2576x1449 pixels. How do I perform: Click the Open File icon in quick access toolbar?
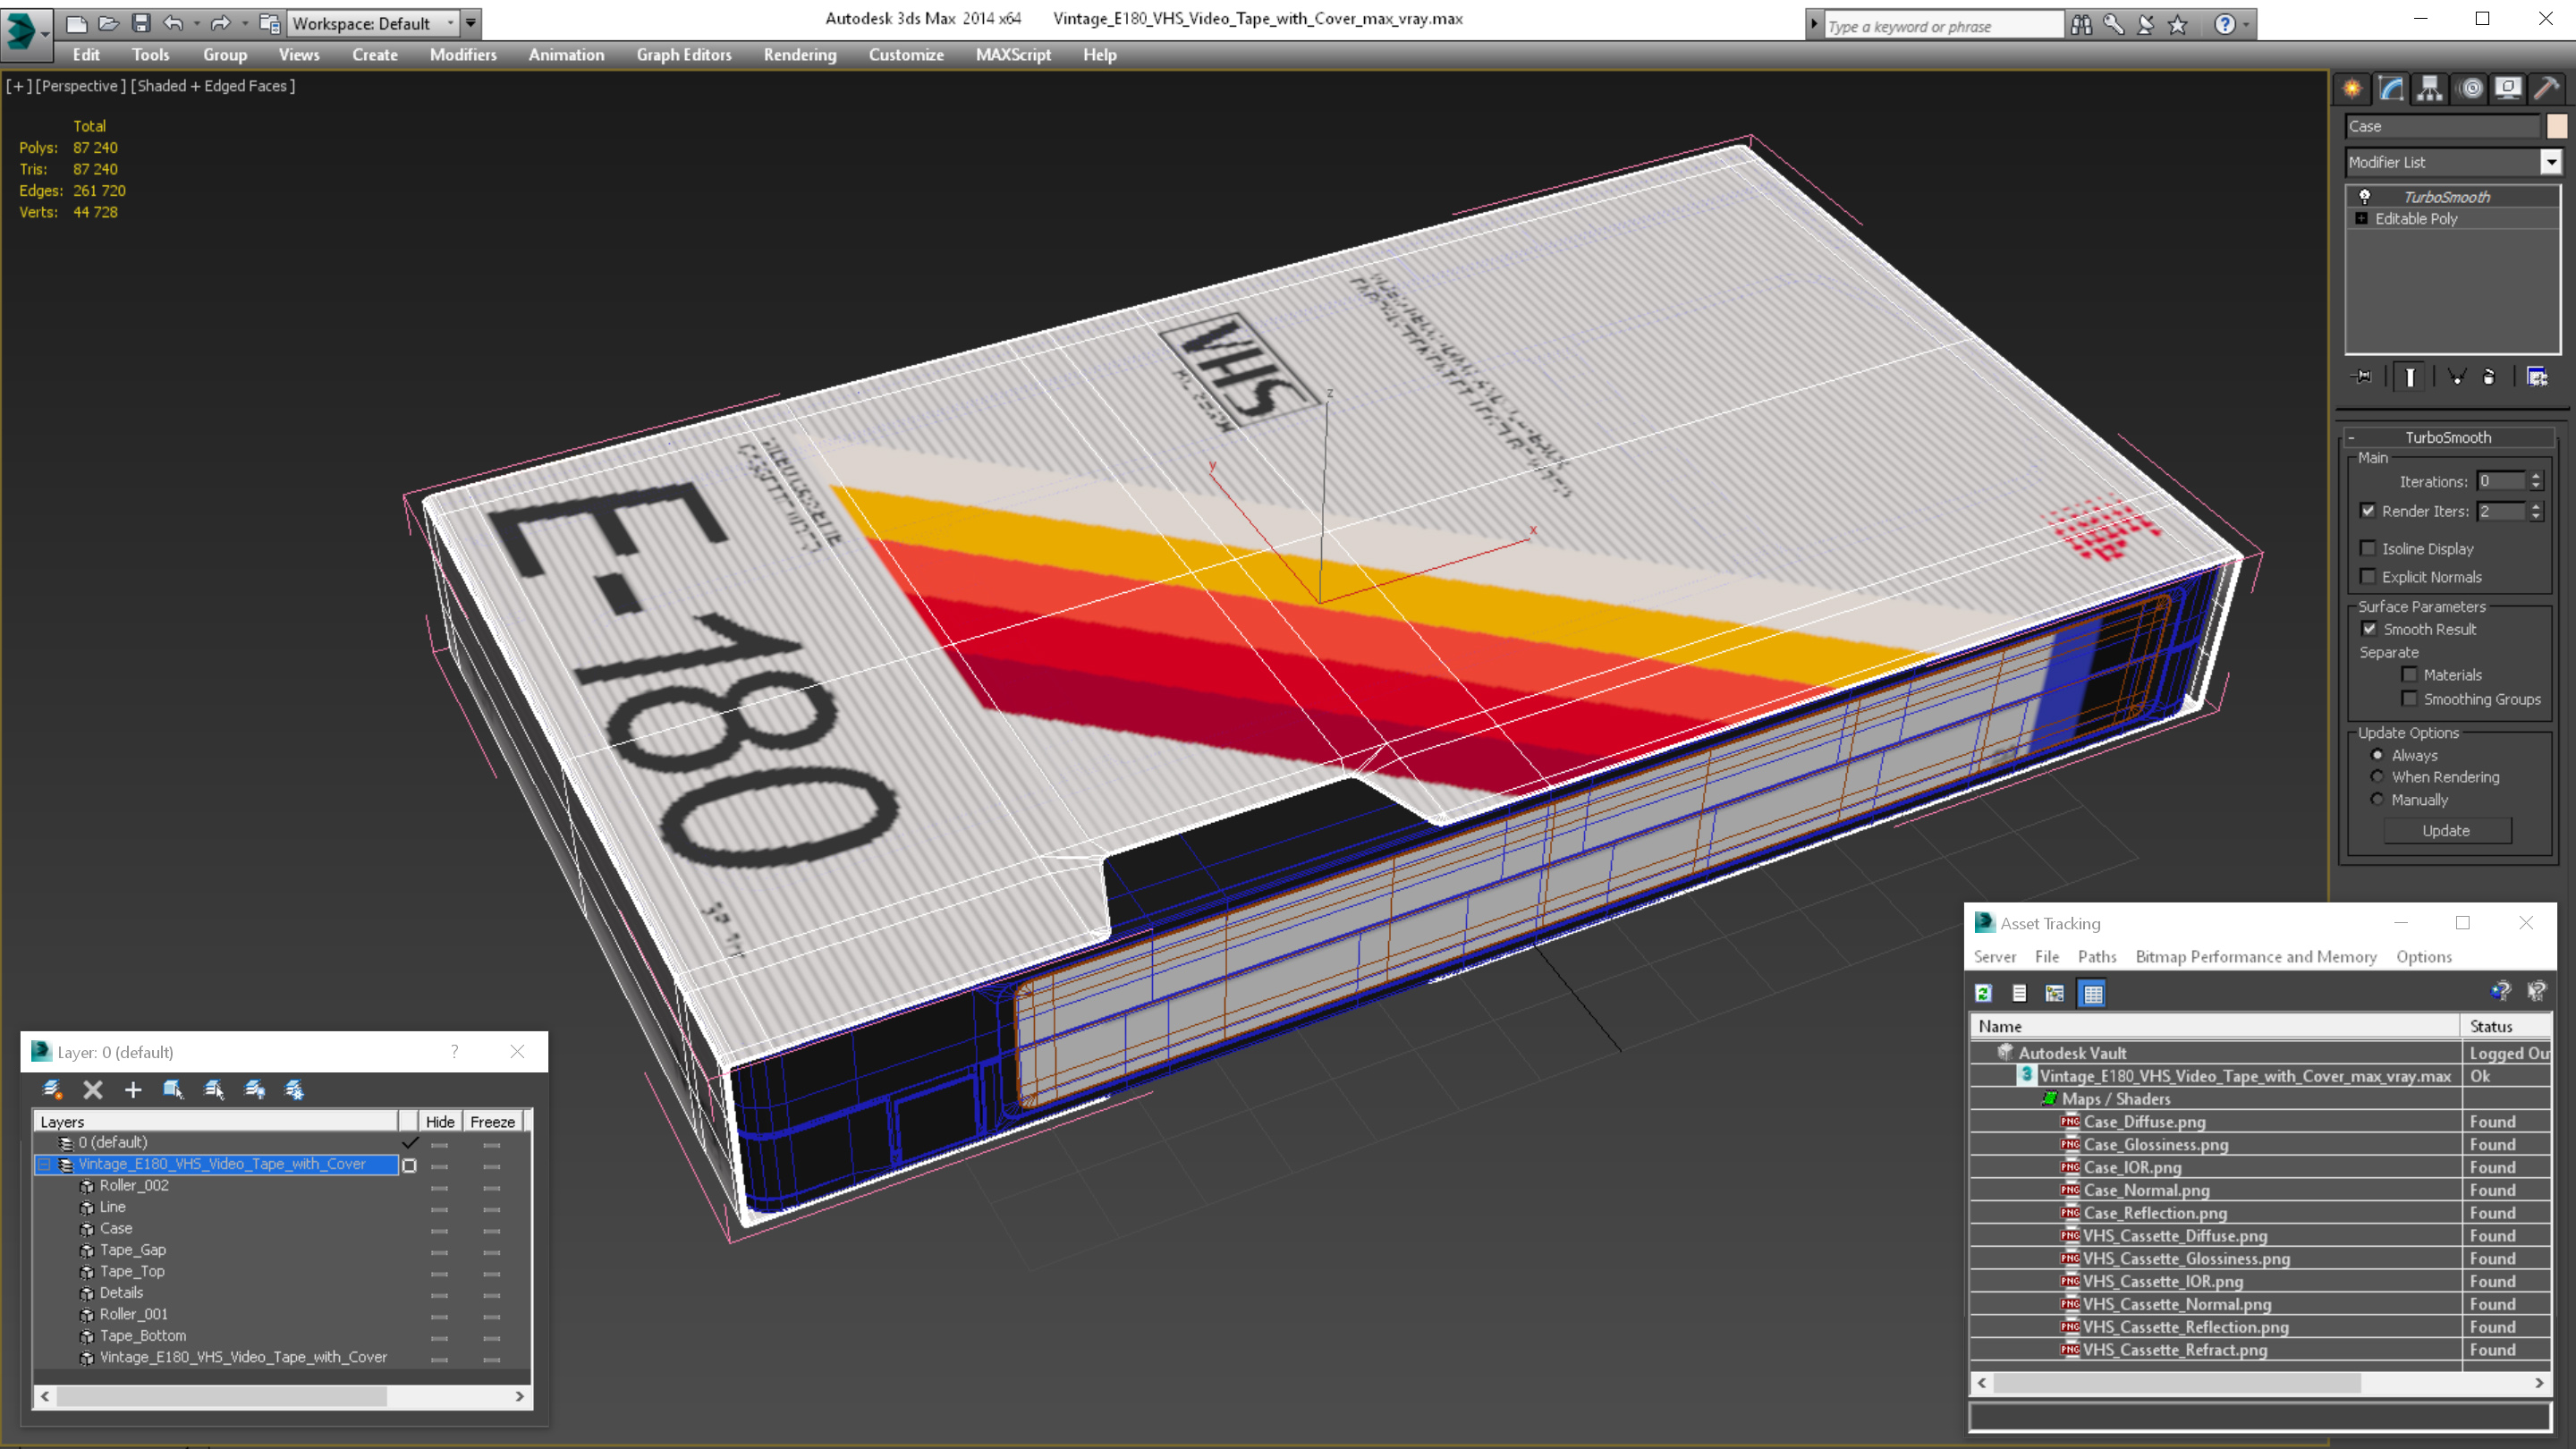[108, 23]
